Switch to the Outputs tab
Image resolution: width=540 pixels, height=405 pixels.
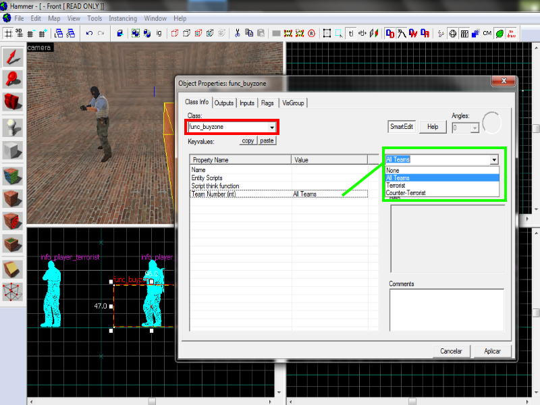tap(224, 103)
